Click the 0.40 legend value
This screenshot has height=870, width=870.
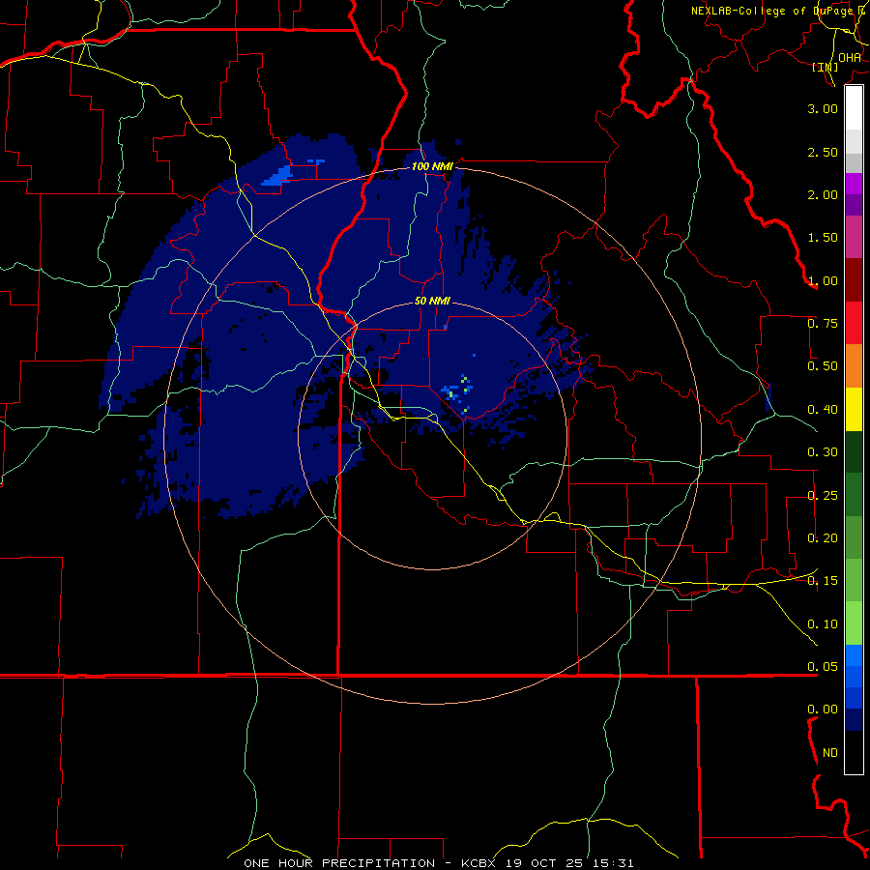(x=823, y=410)
